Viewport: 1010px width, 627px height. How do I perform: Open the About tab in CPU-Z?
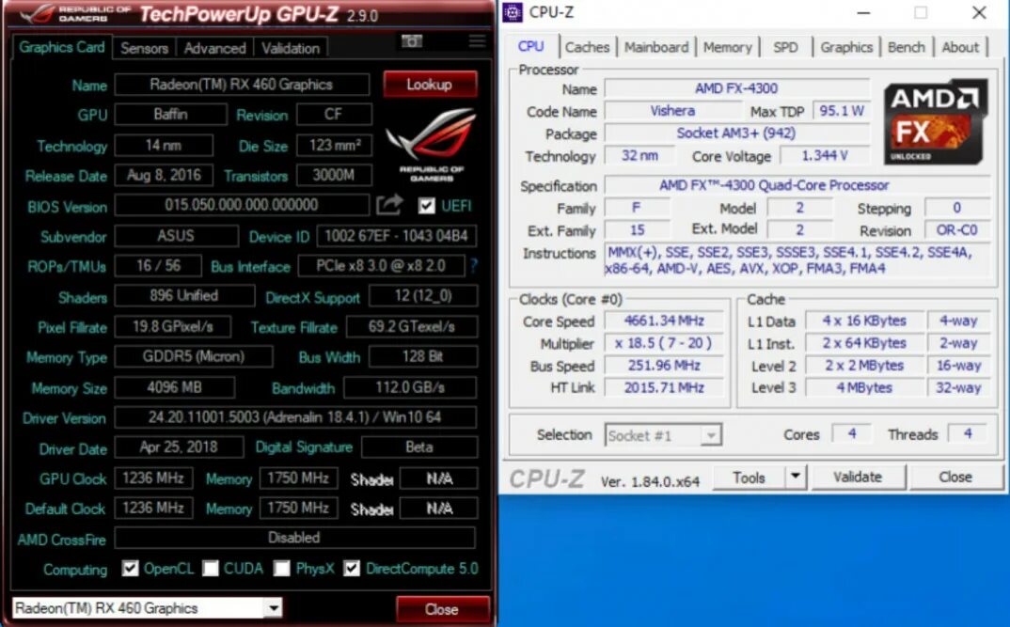[x=960, y=47]
